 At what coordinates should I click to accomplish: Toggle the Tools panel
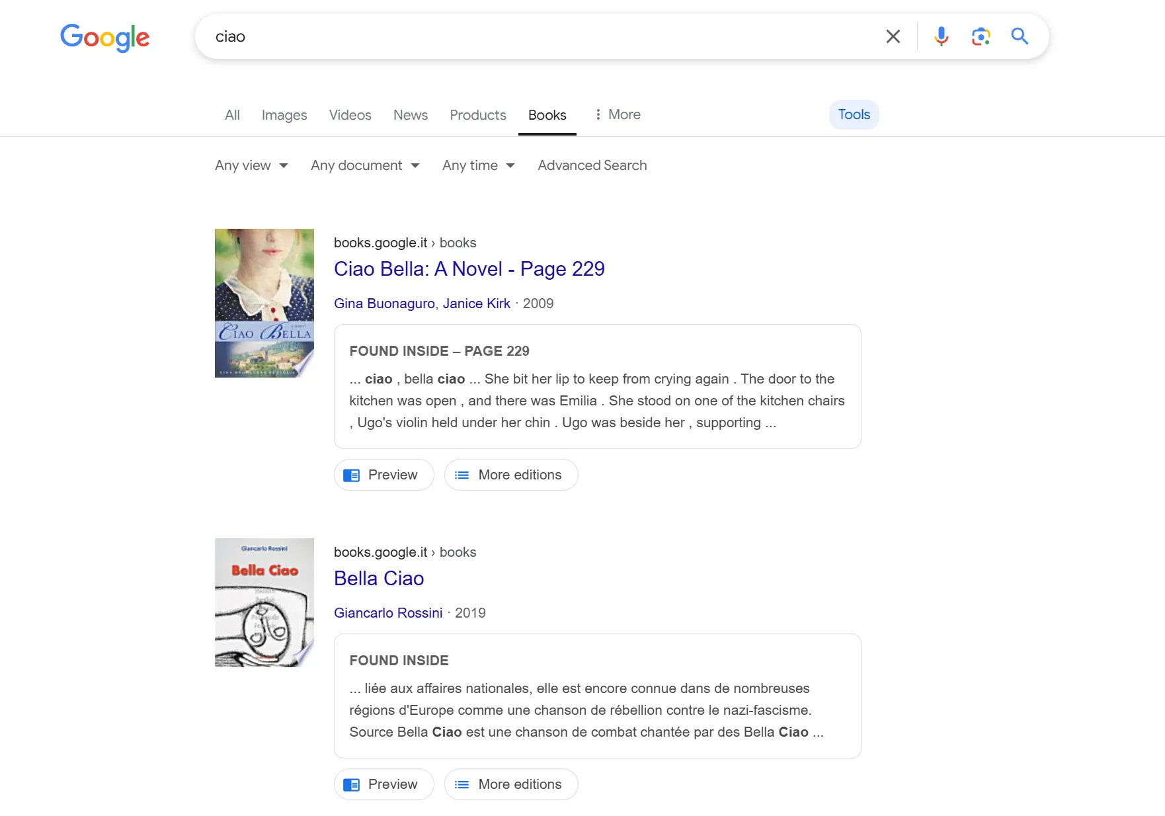[x=854, y=114]
